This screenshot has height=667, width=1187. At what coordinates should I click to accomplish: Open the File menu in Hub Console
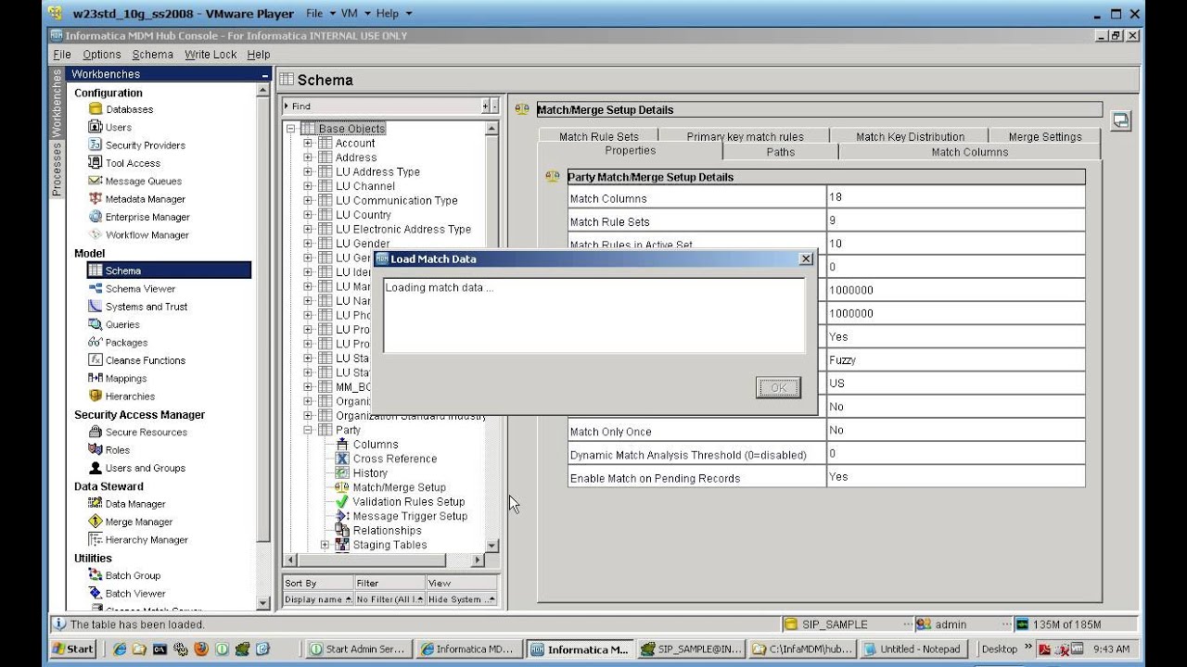[x=62, y=55]
